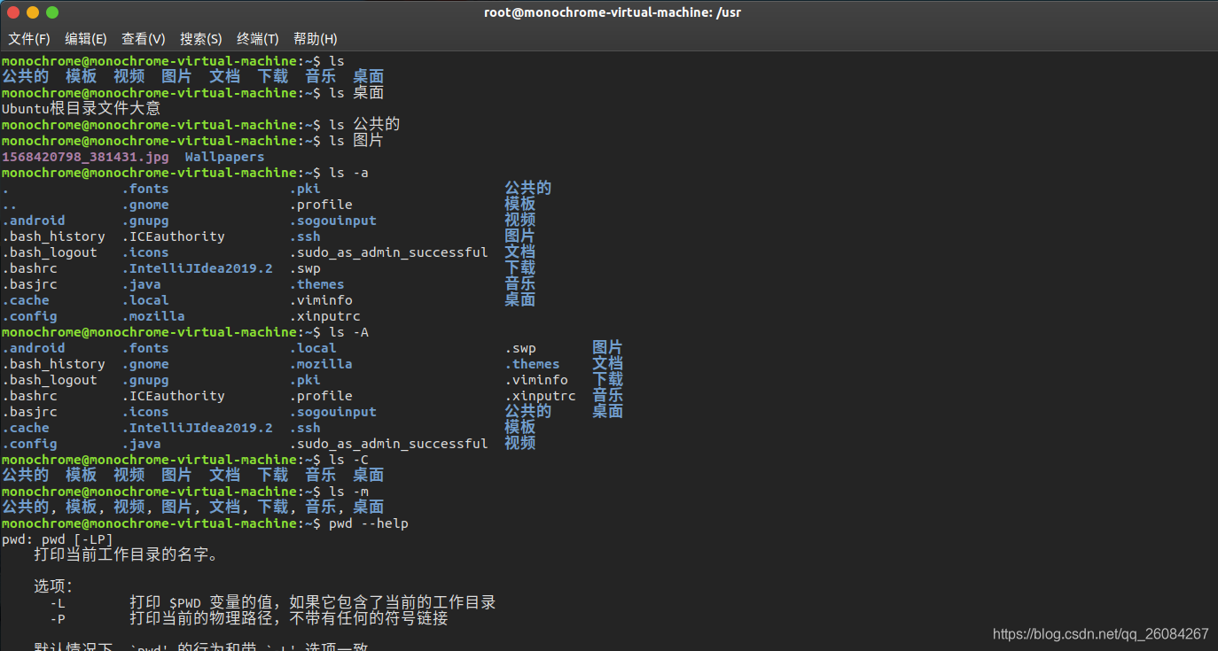
Task: Click the '..' entry in ls -a listing
Action: point(10,205)
